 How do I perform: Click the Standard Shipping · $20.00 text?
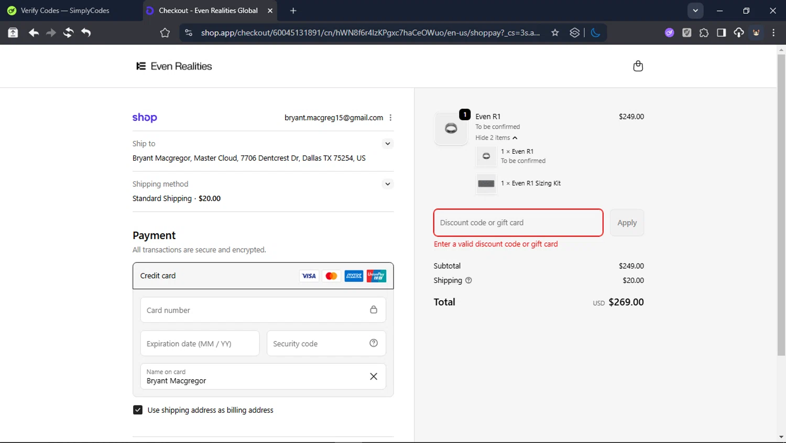177,198
